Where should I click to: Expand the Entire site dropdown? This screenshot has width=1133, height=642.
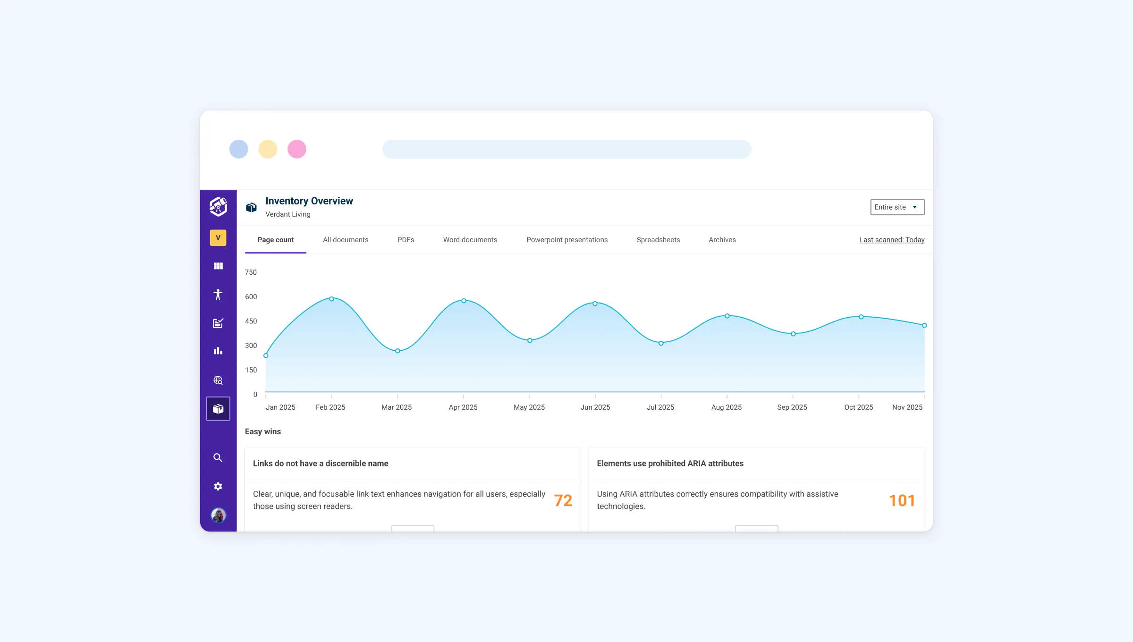897,207
